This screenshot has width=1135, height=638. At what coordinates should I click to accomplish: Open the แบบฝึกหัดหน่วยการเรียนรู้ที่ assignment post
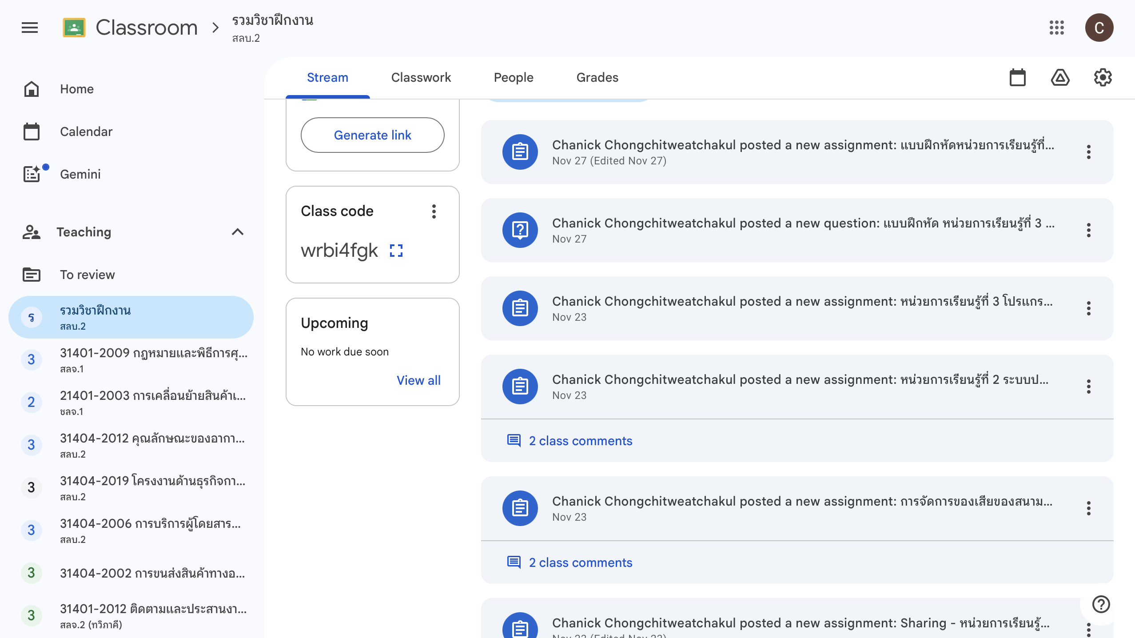click(x=797, y=152)
